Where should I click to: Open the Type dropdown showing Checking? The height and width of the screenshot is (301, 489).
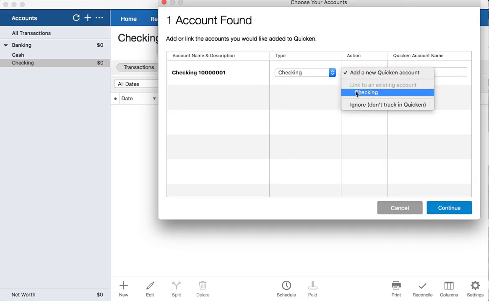[305, 72]
